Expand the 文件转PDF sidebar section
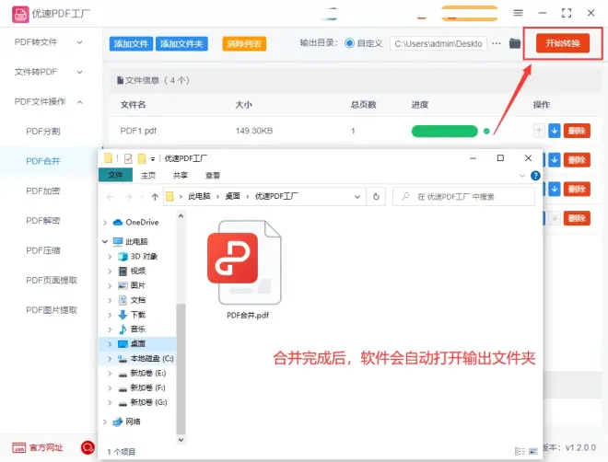Screen dimensions: 608x462 (79, 72)
